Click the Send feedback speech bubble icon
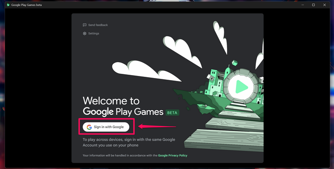This screenshot has width=334, height=169. coord(85,25)
